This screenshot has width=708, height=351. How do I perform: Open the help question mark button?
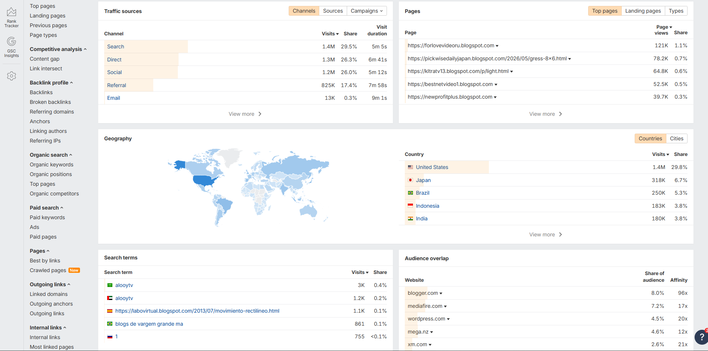pos(702,337)
